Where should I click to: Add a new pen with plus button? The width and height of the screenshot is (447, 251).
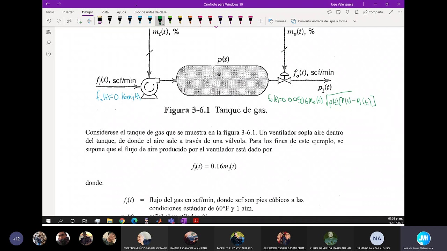260,21
